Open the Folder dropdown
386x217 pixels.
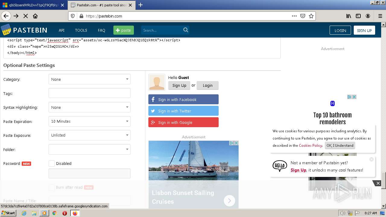coord(90,149)
